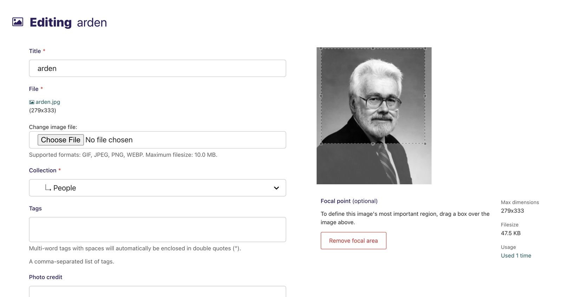This screenshot has height=297, width=562.
Task: Click the bottom-middle focal area handle
Action: 373,144
